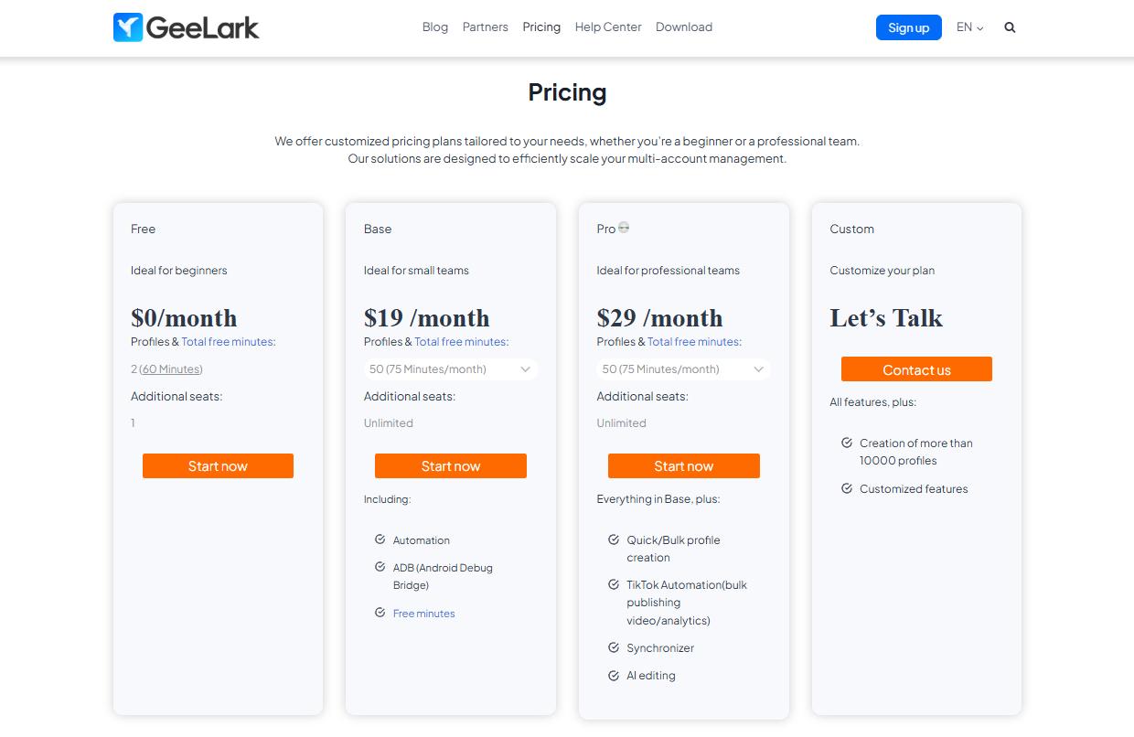This screenshot has width=1134, height=737.
Task: Go to the Blog nav item
Action: click(x=435, y=27)
